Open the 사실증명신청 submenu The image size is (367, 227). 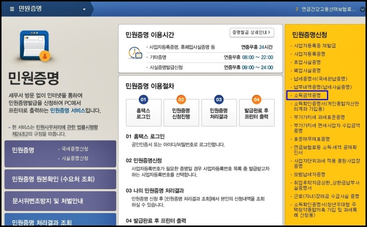pyautogui.click(x=75, y=158)
